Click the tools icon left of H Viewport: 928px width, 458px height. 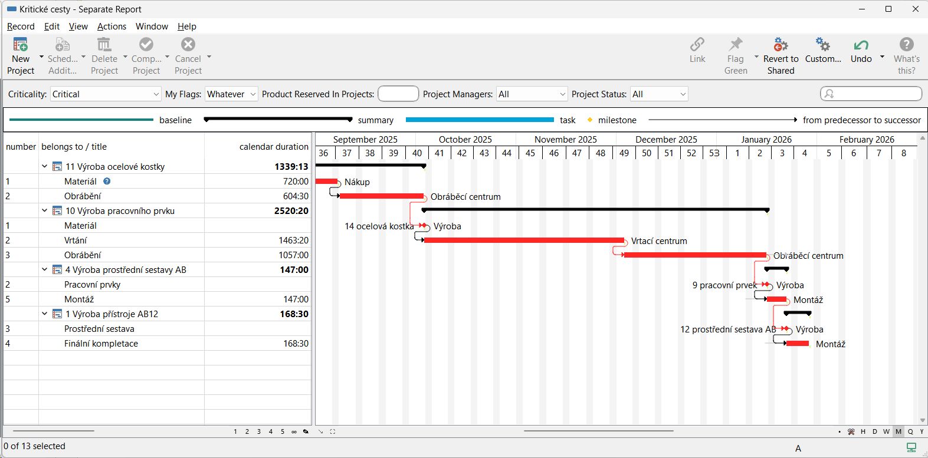pyautogui.click(x=851, y=431)
